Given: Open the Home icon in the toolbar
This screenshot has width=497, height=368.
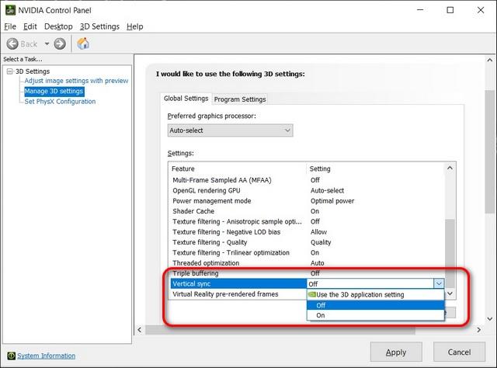Looking at the screenshot, I should pos(83,43).
